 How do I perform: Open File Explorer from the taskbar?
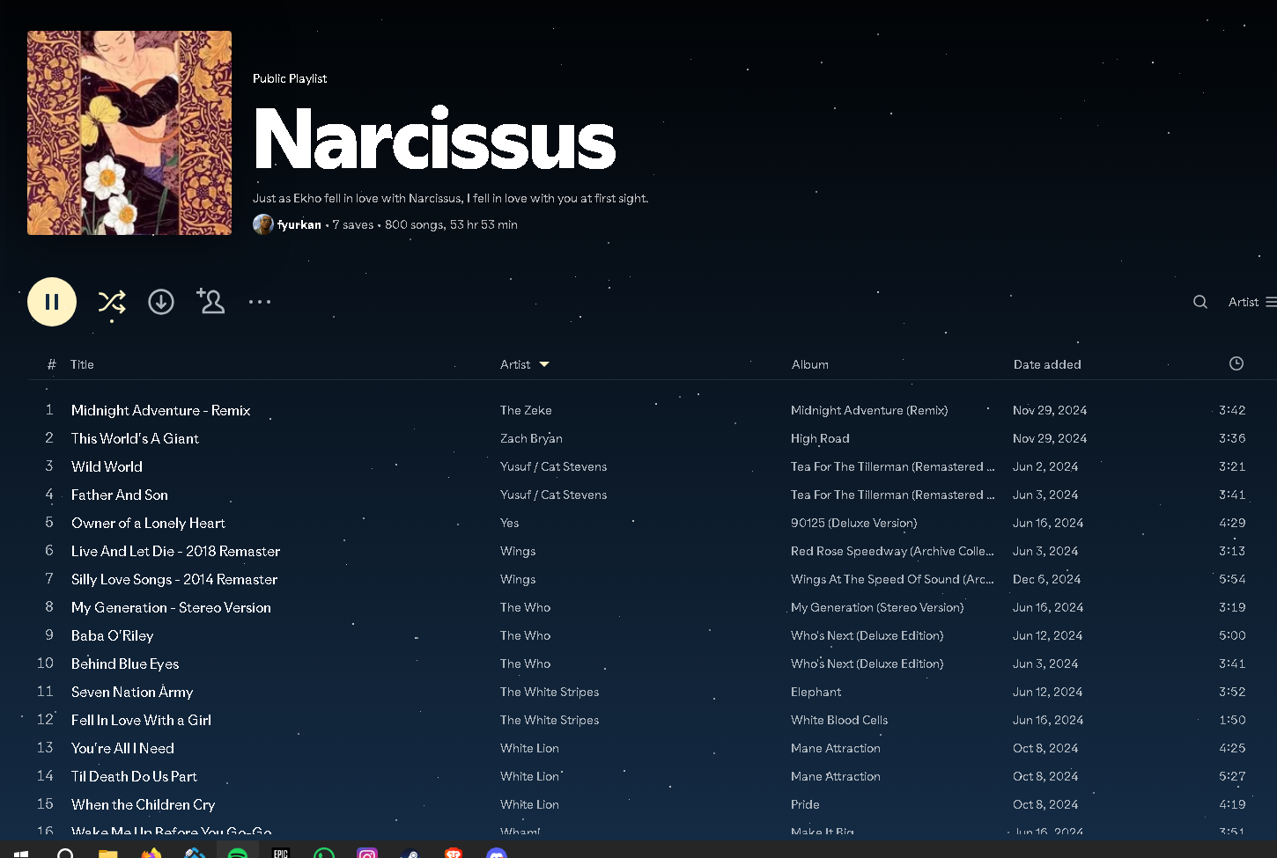click(108, 853)
